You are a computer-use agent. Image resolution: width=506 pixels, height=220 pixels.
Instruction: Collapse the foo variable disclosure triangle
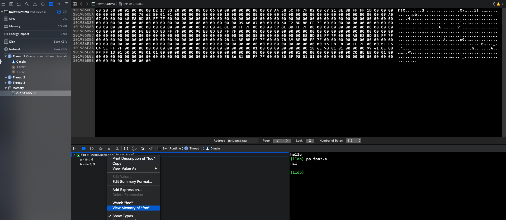[x=74, y=155]
